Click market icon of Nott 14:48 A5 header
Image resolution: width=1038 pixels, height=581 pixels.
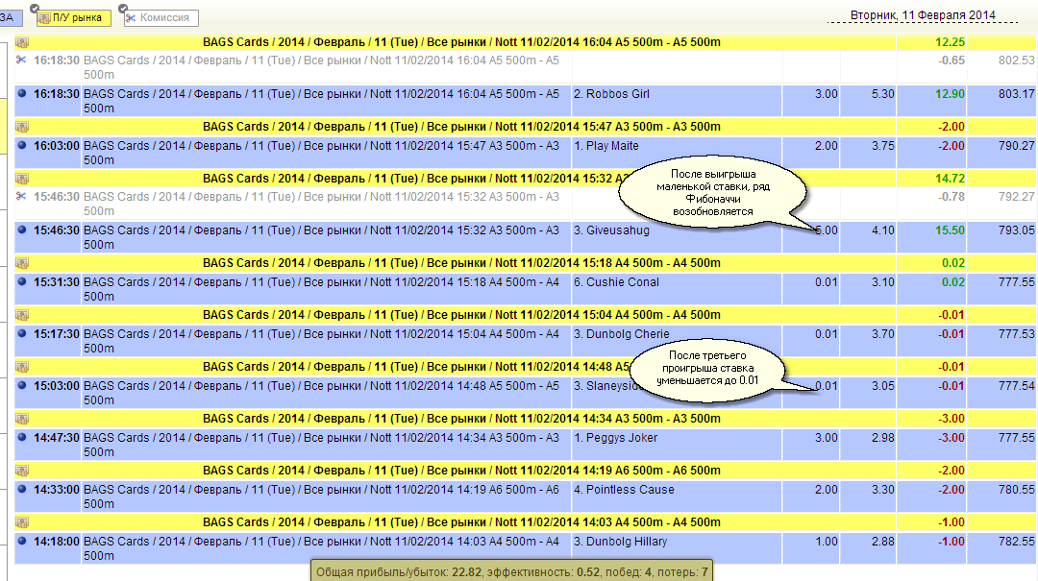coord(22,367)
